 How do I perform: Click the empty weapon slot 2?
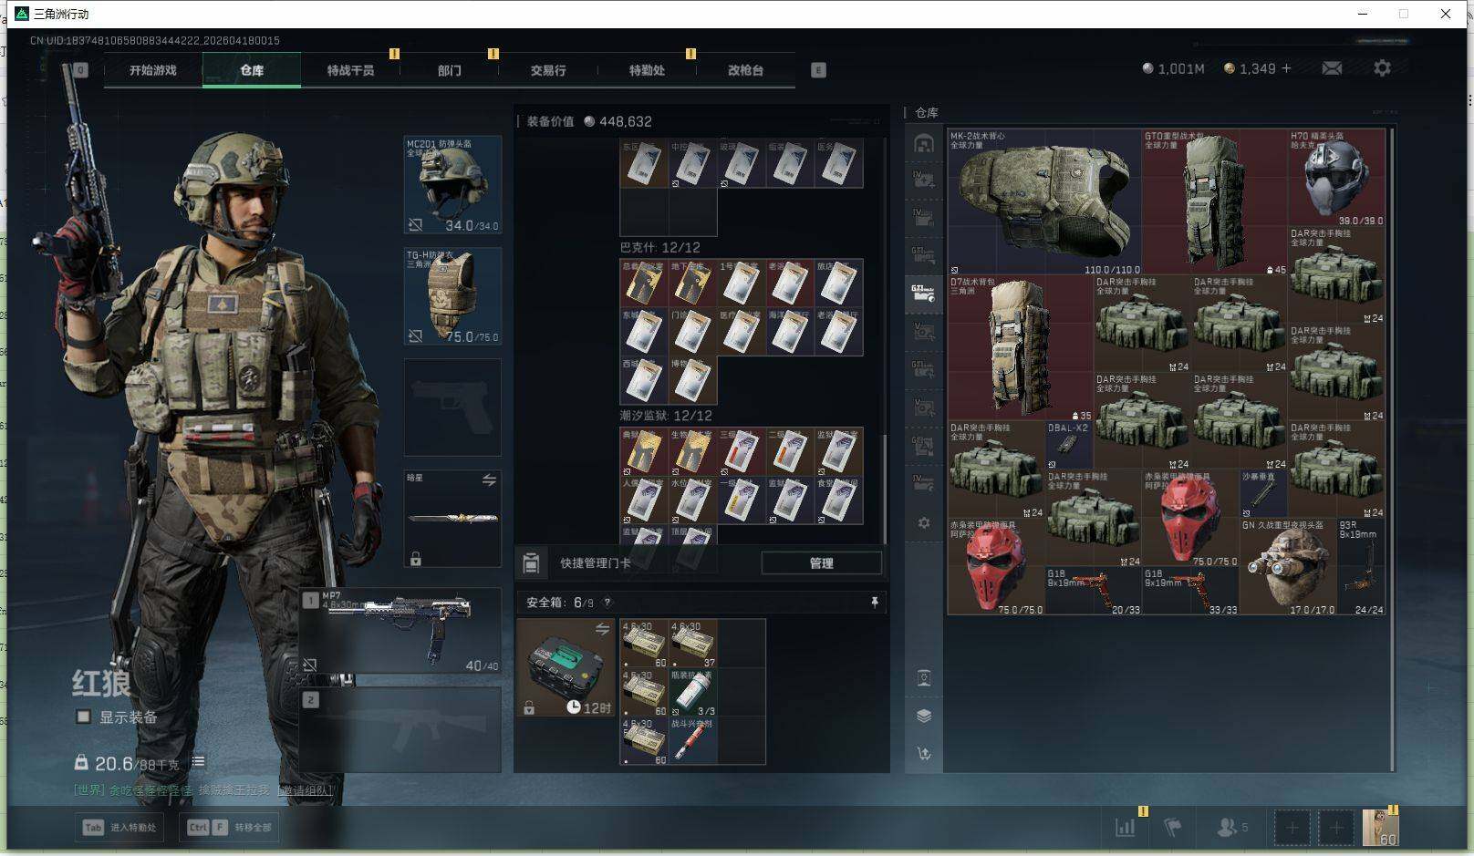pos(400,730)
